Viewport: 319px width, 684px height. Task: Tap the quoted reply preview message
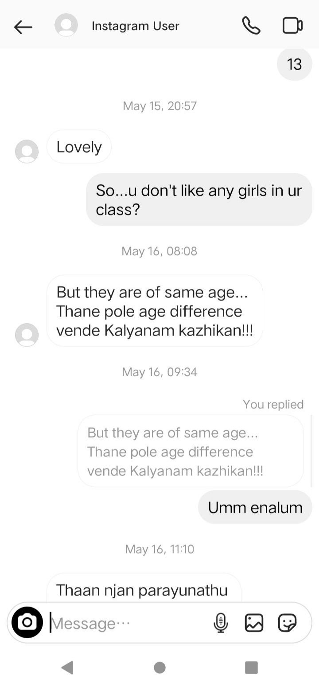191,451
